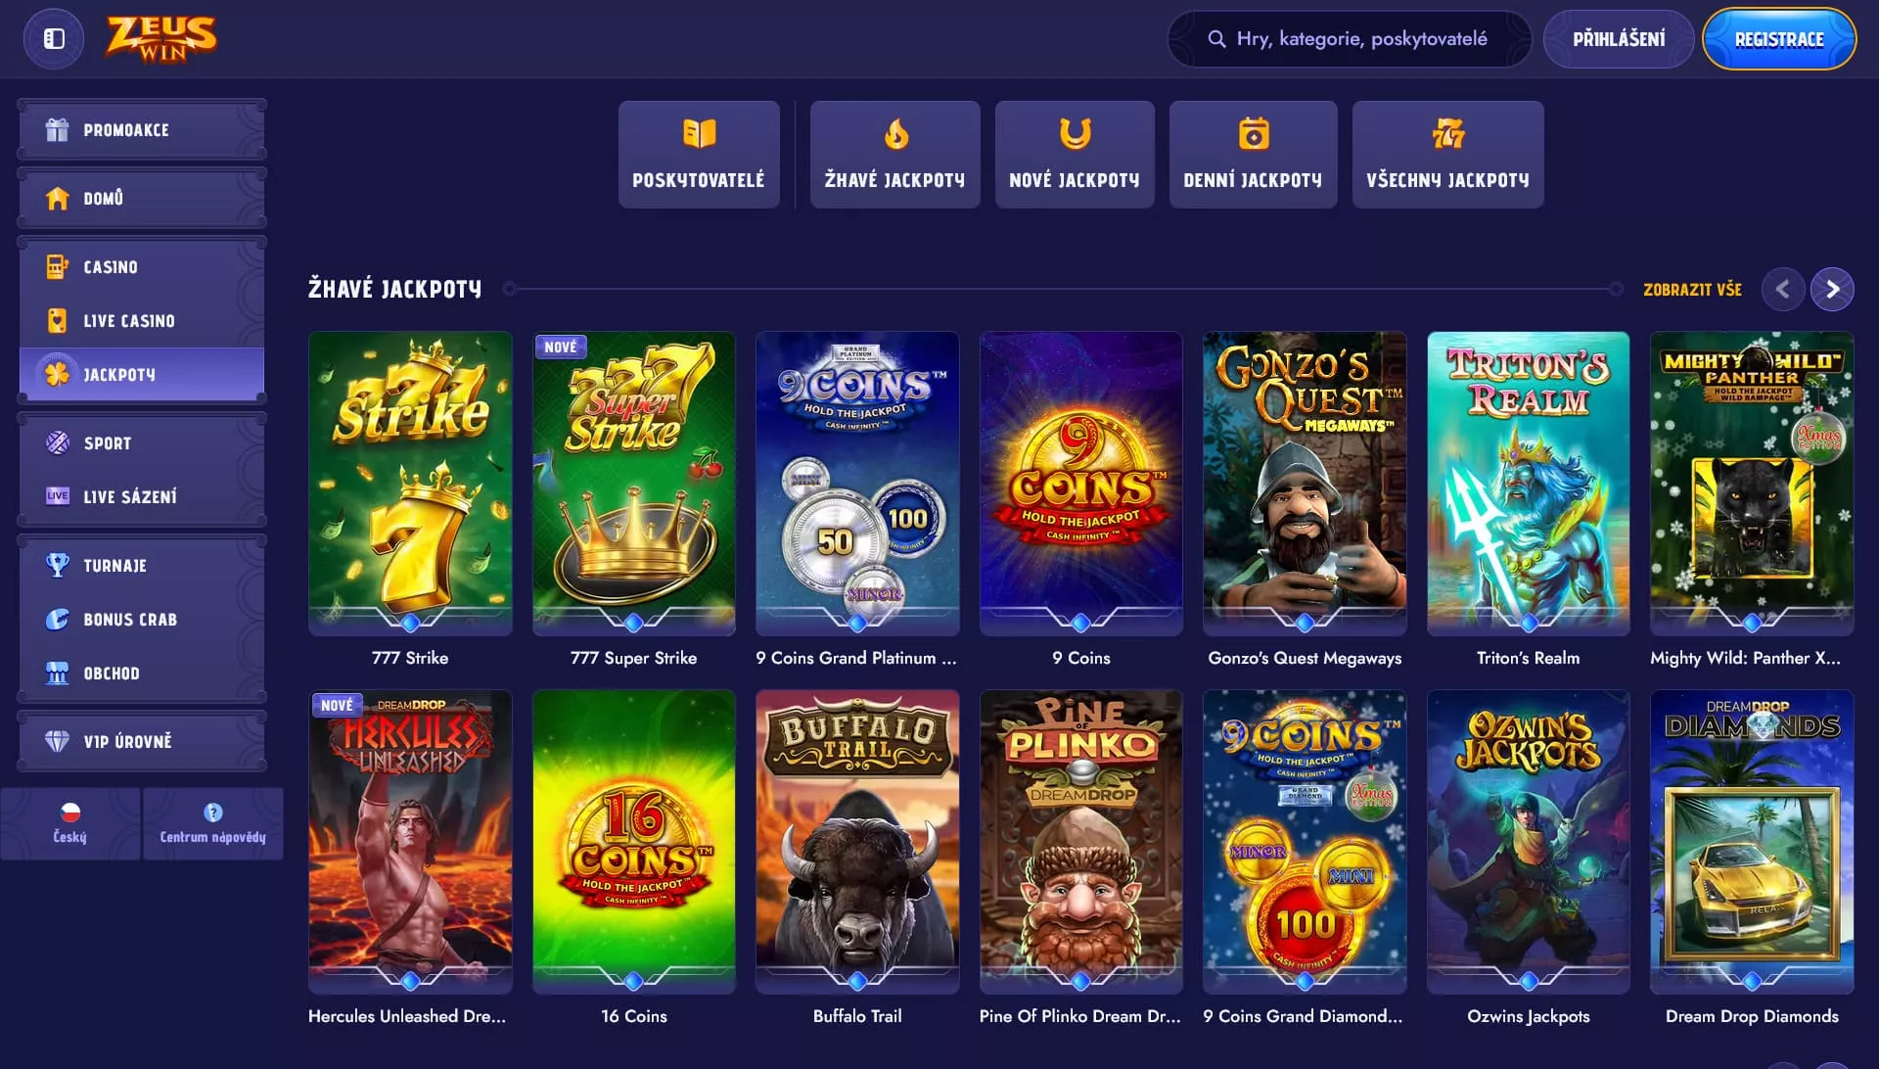Open Live Casino in the sidebar
1879x1069 pixels.
tap(142, 320)
